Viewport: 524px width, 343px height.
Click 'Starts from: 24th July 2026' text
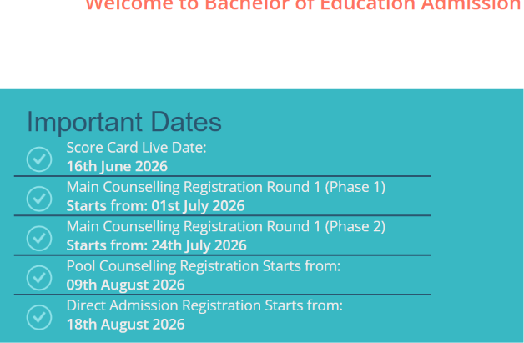point(156,245)
